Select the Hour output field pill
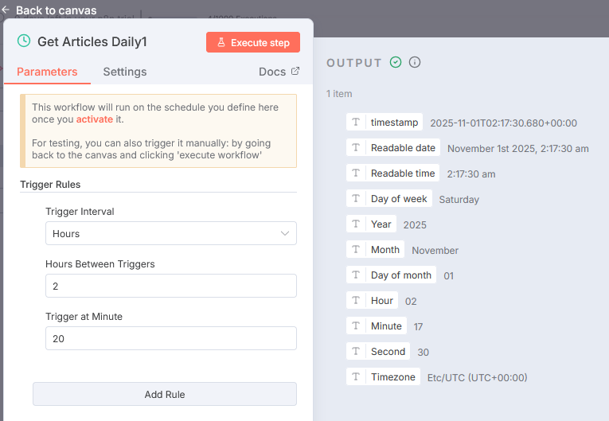This screenshot has height=421, width=609. point(381,301)
